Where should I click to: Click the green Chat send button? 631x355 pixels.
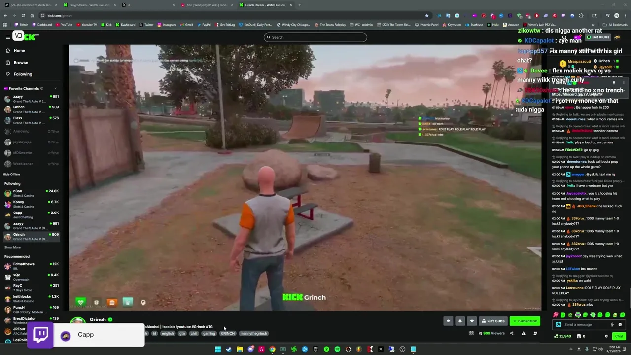(x=619, y=336)
